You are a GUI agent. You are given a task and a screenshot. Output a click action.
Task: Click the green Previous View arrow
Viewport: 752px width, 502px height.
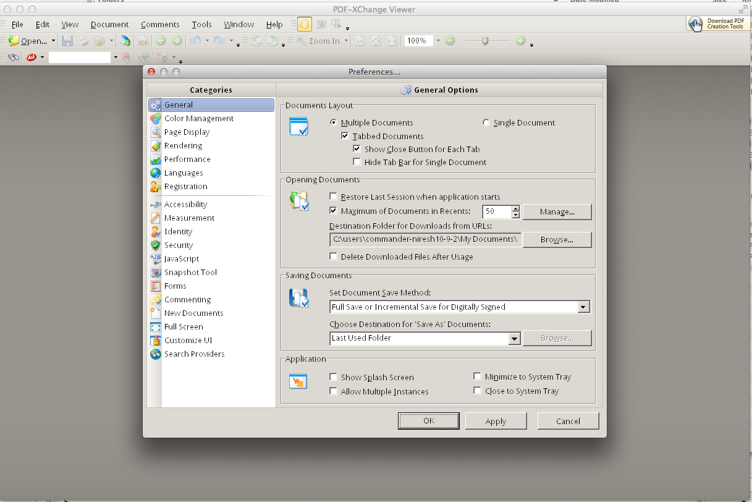tap(161, 41)
